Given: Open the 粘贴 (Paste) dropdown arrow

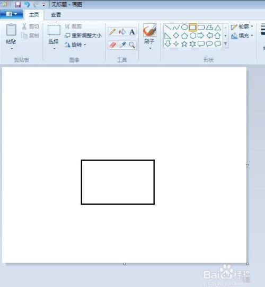Looking at the screenshot, I should [12, 49].
